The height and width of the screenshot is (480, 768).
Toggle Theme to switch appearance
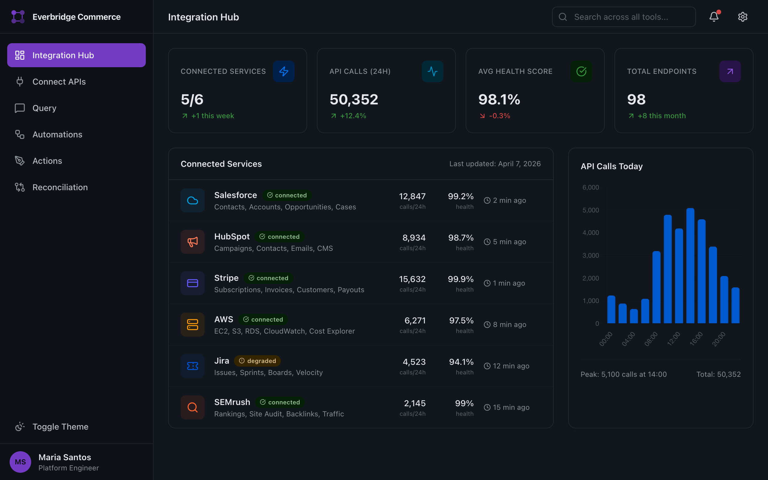tap(60, 426)
